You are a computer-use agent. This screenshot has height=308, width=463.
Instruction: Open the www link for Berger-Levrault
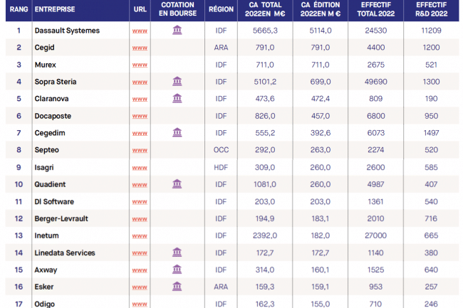[x=140, y=219]
